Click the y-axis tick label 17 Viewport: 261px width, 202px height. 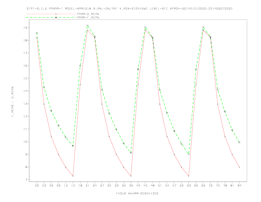[25, 53]
